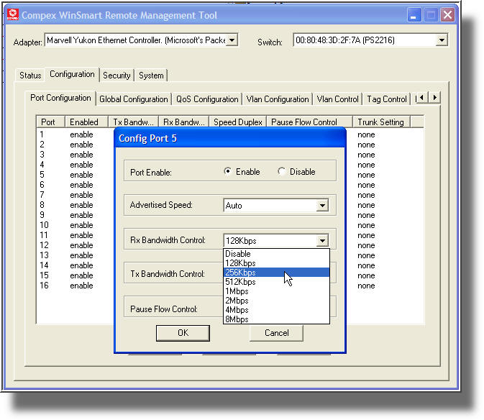
Task: Open the Vlan Control sub-tab
Action: (338, 99)
